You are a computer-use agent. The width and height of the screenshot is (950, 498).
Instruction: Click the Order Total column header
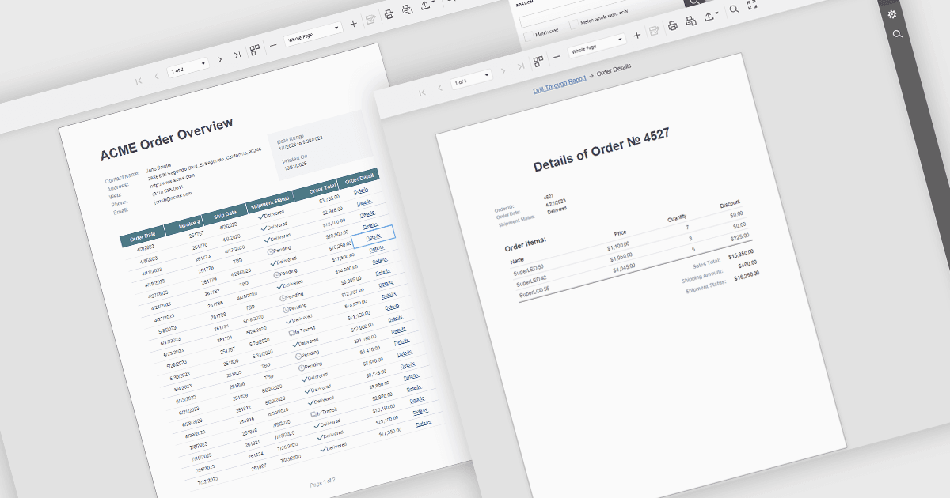[316, 190]
